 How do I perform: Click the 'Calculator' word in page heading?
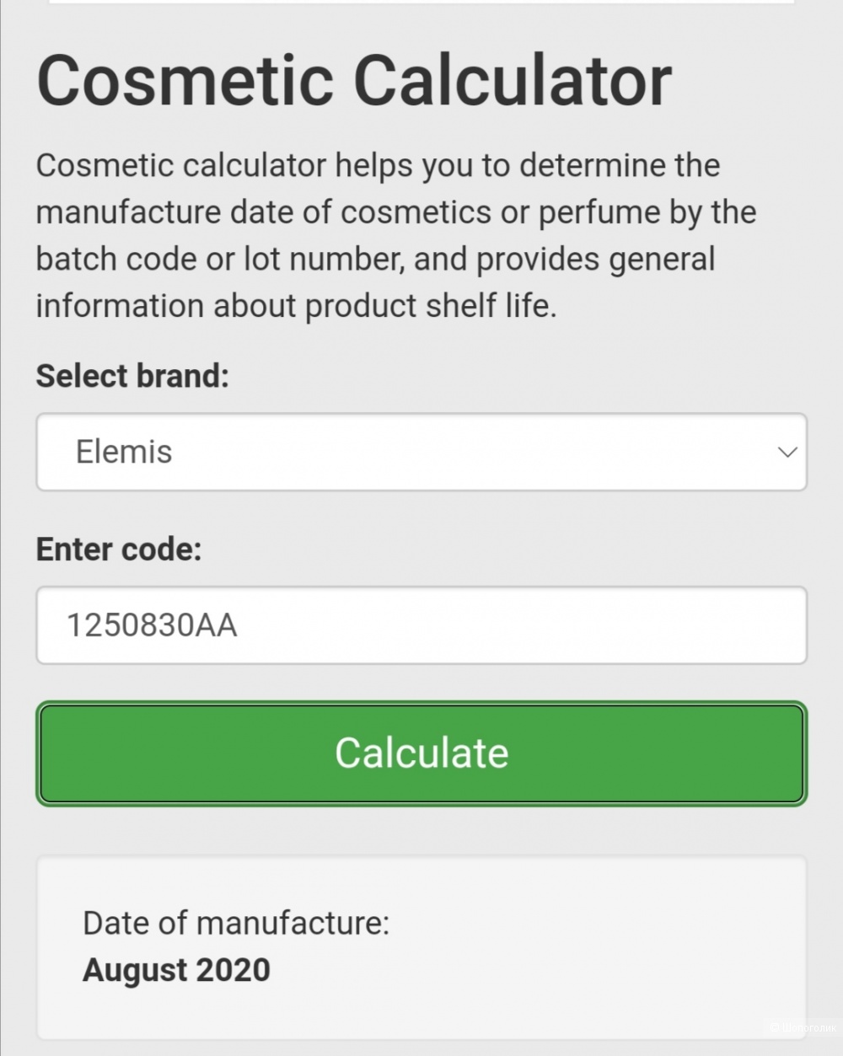pyautogui.click(x=513, y=80)
